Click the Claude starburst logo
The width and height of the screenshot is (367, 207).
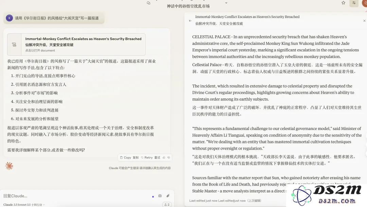click(x=9, y=166)
